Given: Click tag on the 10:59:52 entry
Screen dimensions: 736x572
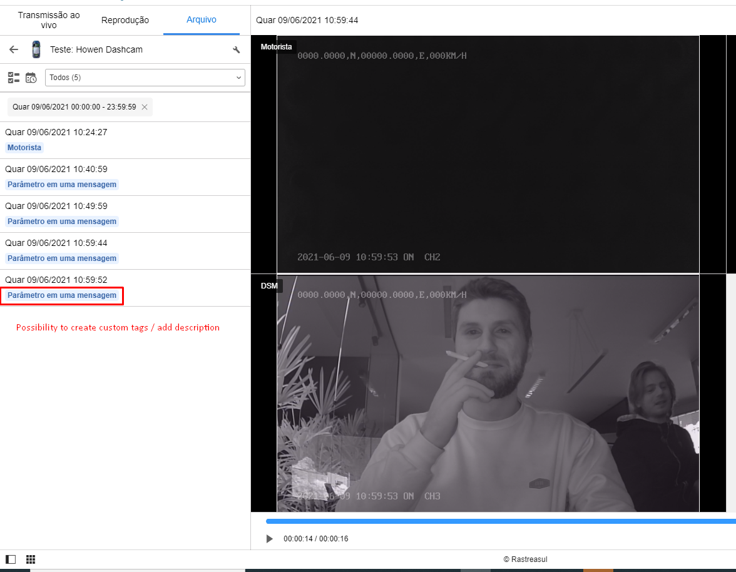Looking at the screenshot, I should coord(62,295).
